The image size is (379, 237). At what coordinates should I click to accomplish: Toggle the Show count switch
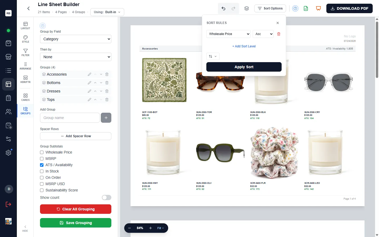(107, 197)
